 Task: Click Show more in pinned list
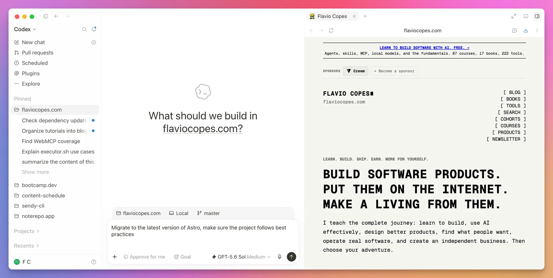[35, 172]
